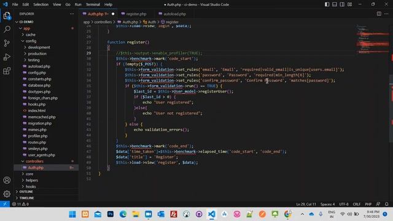This screenshot has height=221, width=393.
Task: Open the customize layout icon
Action: point(349,4)
